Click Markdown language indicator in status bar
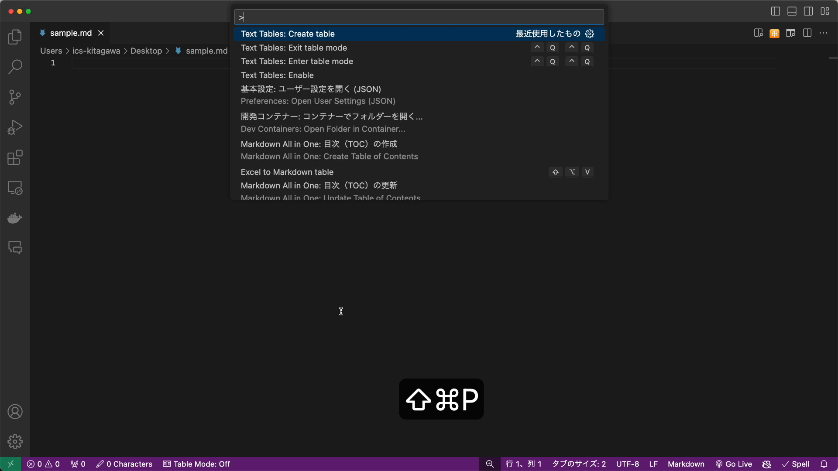Image resolution: width=838 pixels, height=471 pixels. (686, 464)
